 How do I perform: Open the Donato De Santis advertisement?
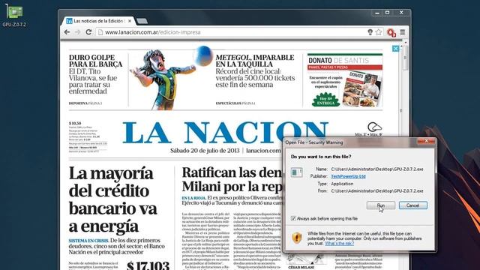(x=345, y=80)
